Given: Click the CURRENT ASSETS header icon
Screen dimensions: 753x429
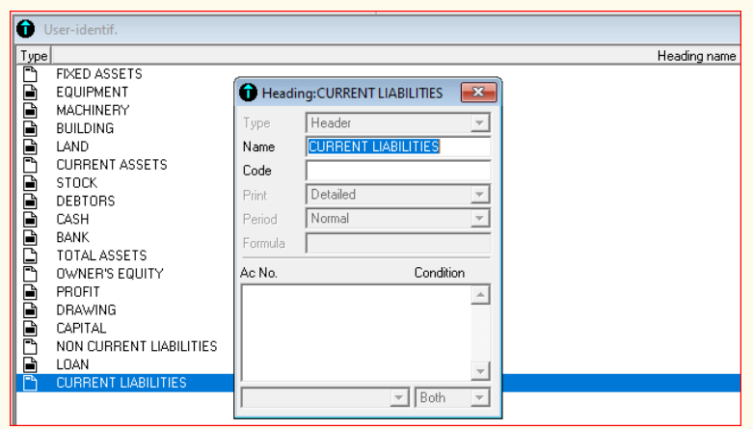Looking at the screenshot, I should click(30, 165).
